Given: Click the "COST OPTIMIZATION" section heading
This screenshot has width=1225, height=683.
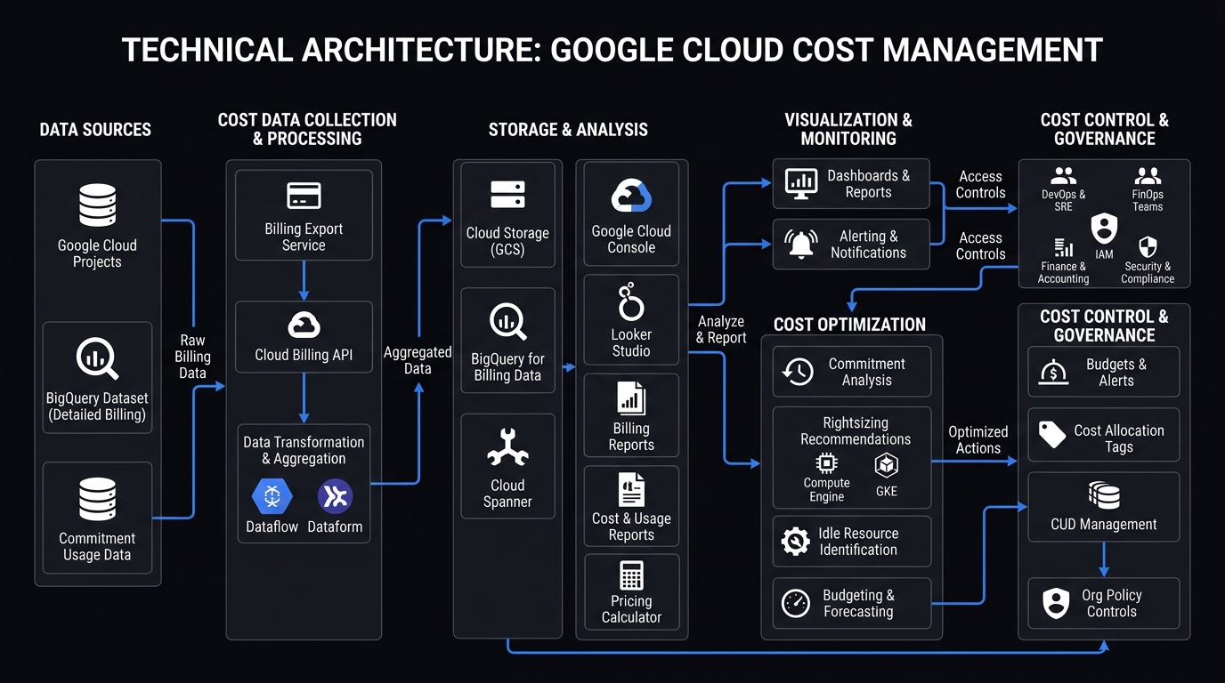Looking at the screenshot, I should pyautogui.click(x=849, y=325).
